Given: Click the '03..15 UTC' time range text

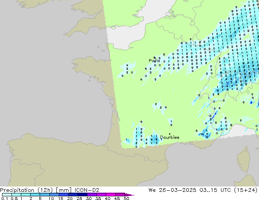Looking at the screenshot, I should (x=215, y=190).
